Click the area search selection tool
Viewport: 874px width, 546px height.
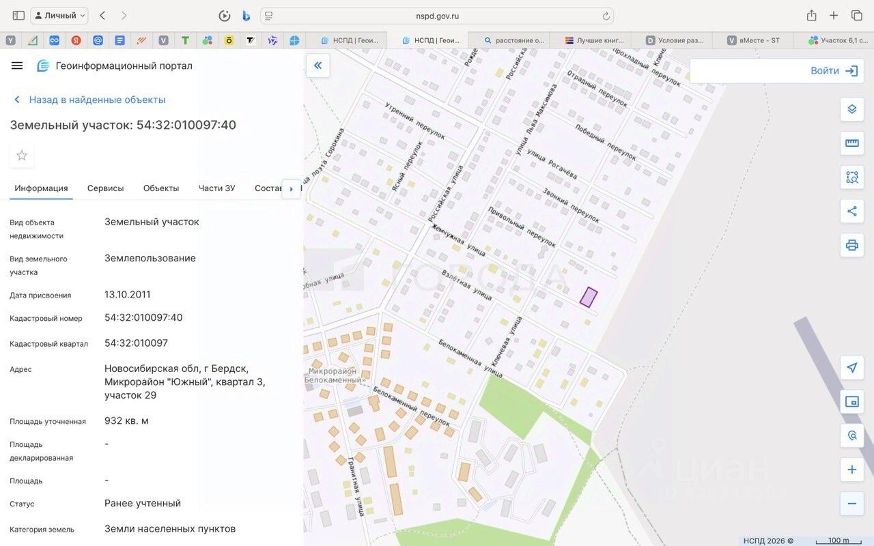coord(851,177)
